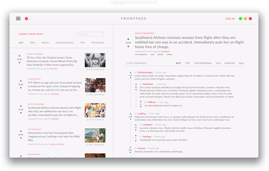Click the yellow window dot

pyautogui.click(x=245, y=18)
